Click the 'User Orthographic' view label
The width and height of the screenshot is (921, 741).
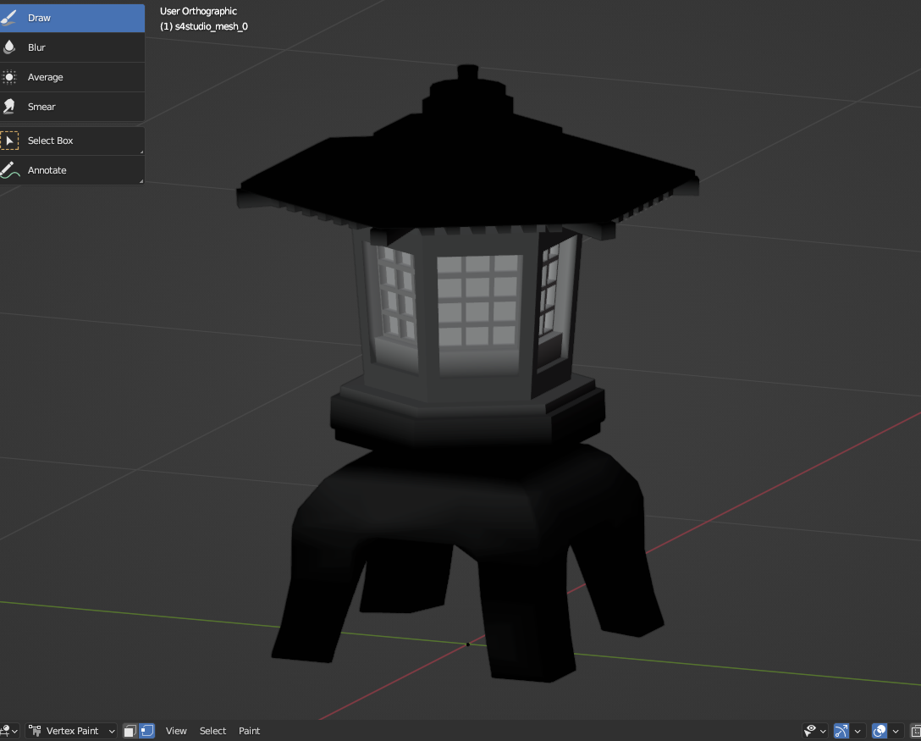pos(199,11)
